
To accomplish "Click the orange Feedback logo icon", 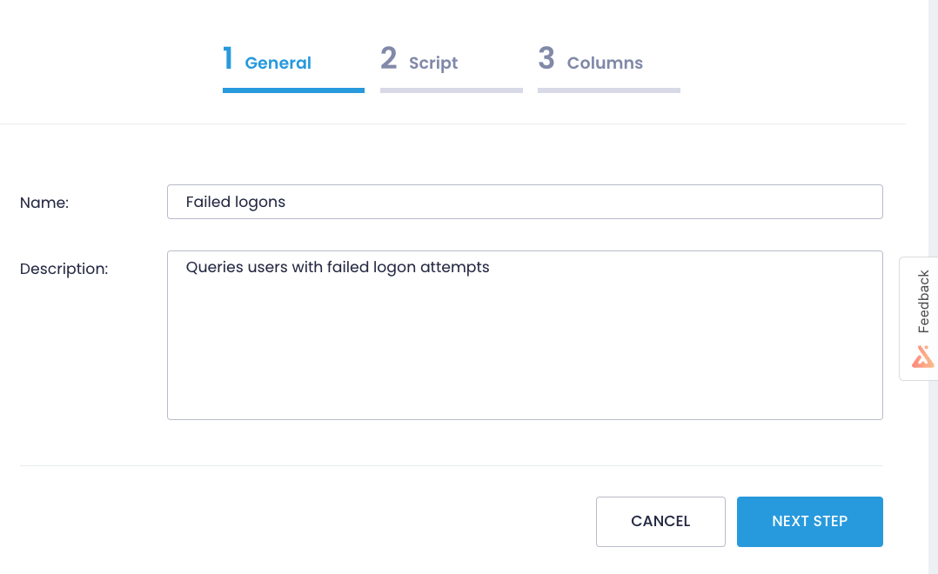I will point(922,356).
